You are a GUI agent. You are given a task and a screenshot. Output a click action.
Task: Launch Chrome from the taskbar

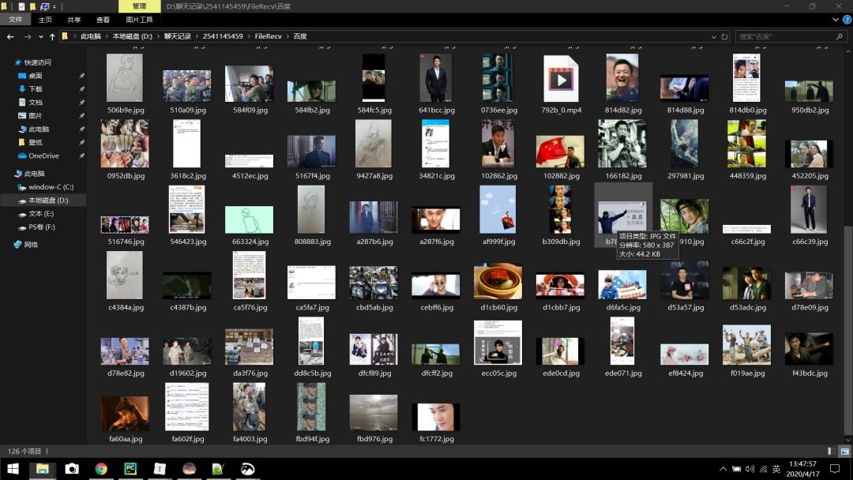tap(101, 468)
